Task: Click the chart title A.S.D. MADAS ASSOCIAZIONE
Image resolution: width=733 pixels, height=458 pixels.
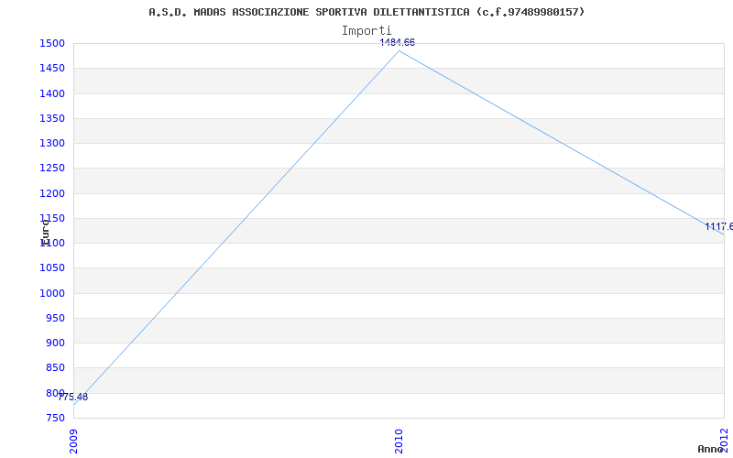Action: pyautogui.click(x=366, y=12)
